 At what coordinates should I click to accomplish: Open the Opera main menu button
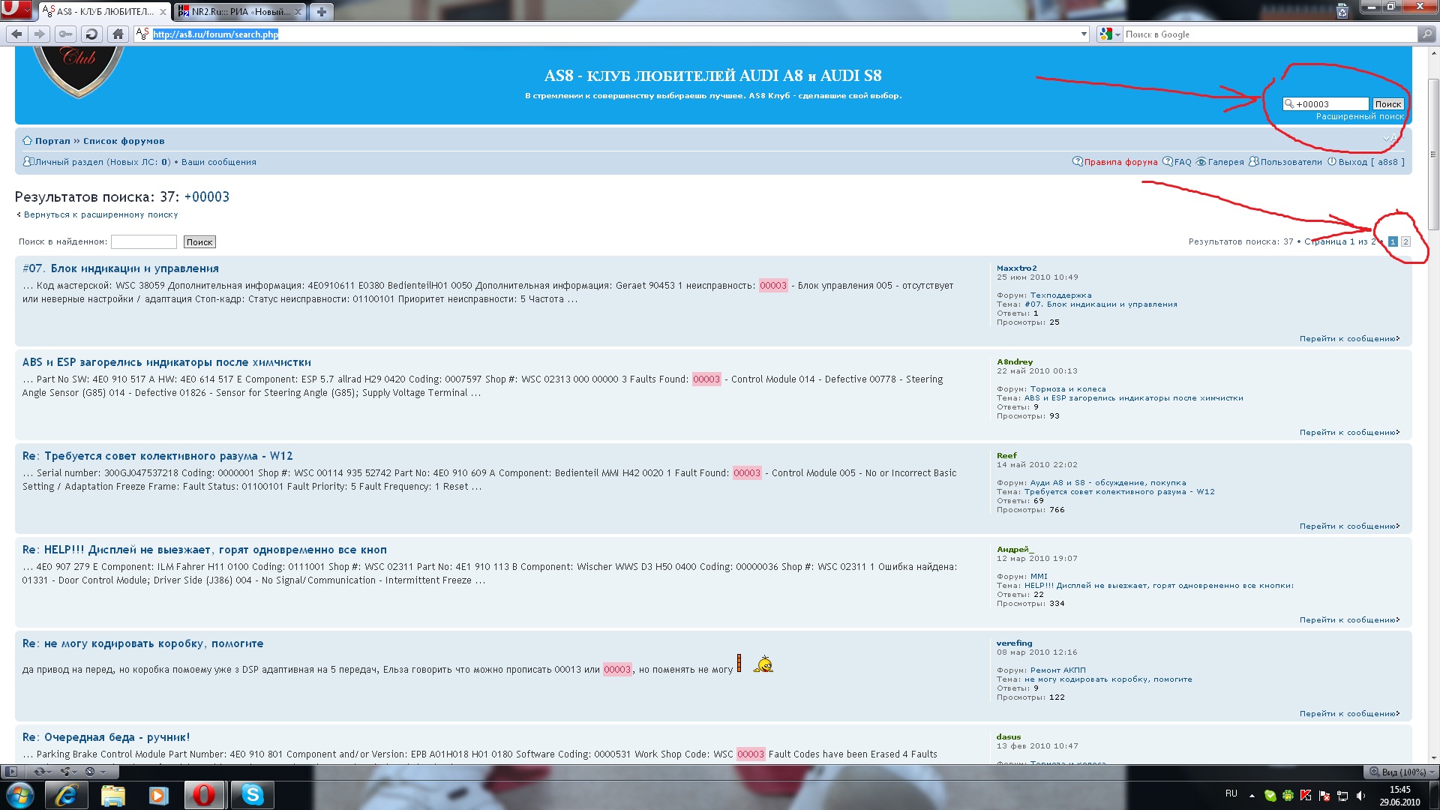16,10
